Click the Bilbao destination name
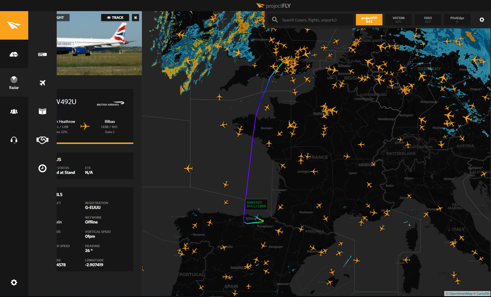Viewport: 491px width, 297px height. coord(110,121)
